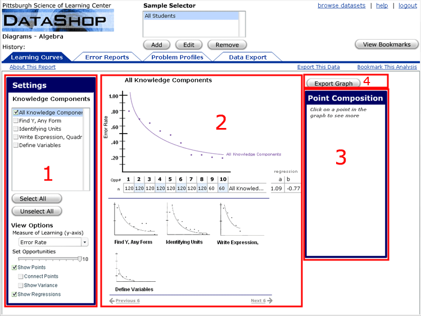The image size is (421, 316).
Task: Enable the Show Variance checkbox
Action: tap(21, 286)
